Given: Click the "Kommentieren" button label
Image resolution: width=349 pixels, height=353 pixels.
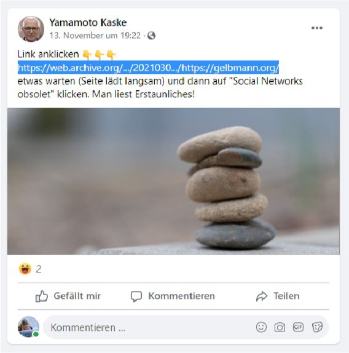Looking at the screenshot, I should (182, 296).
